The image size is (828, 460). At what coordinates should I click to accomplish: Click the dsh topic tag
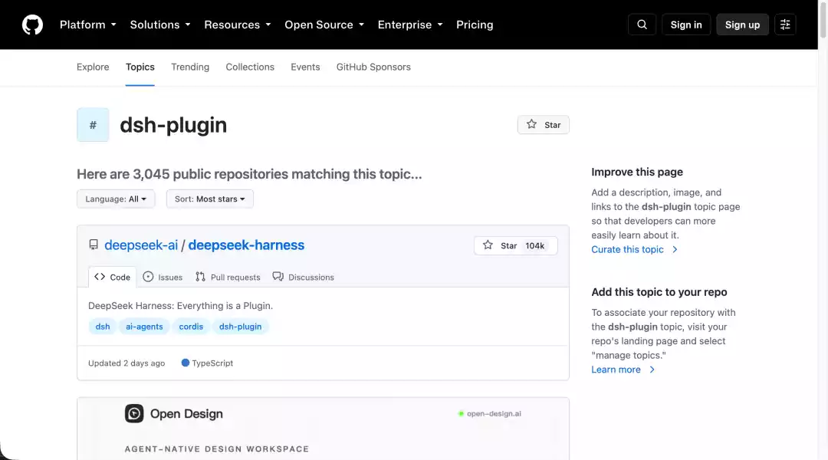click(x=103, y=327)
